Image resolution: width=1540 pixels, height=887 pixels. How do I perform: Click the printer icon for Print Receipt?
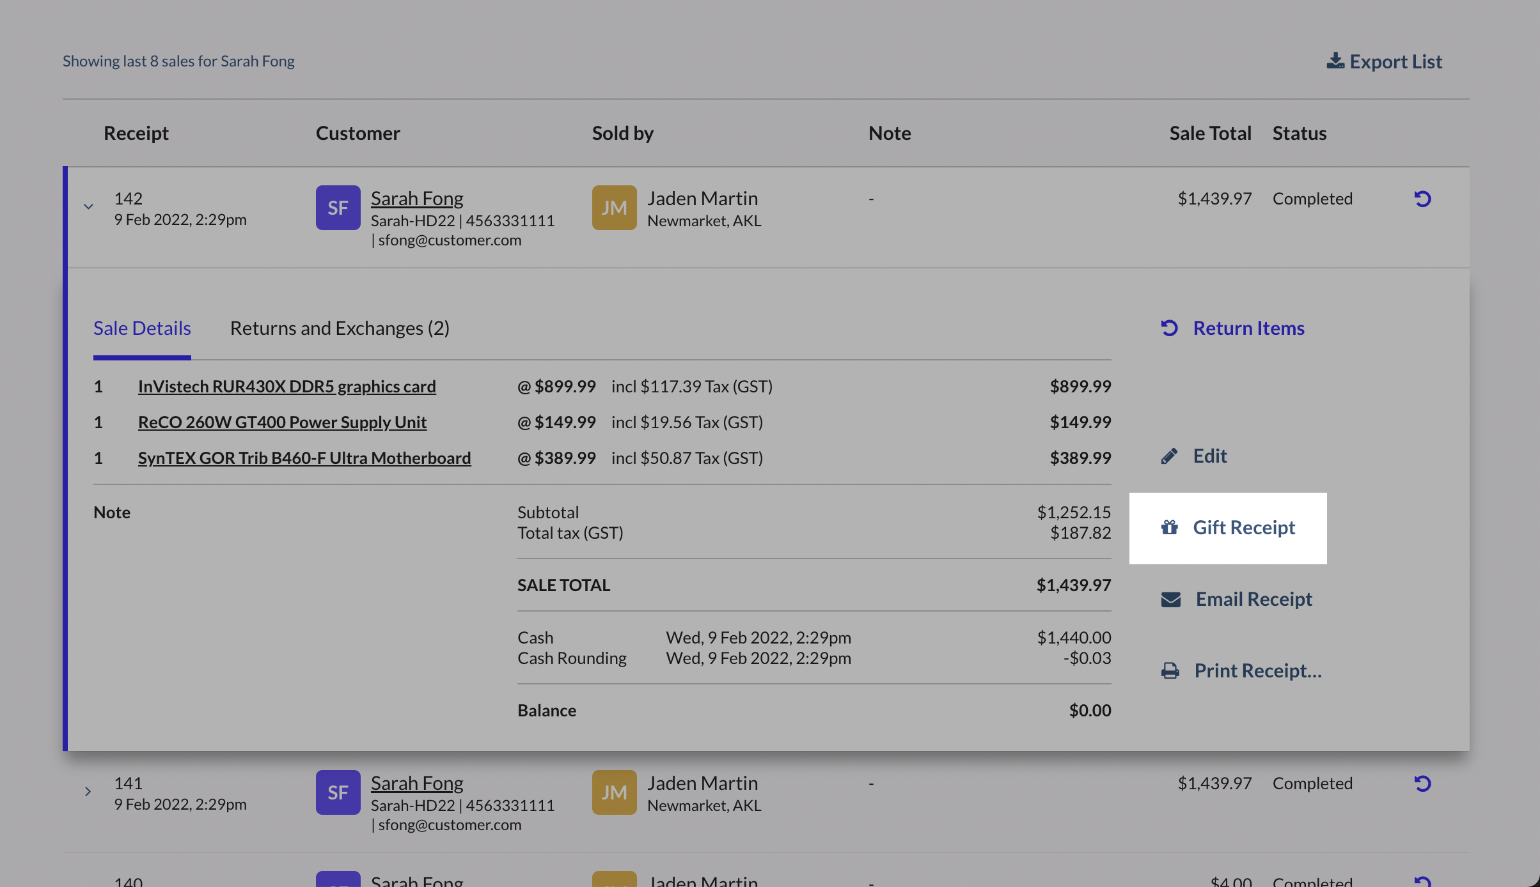[1170, 670]
